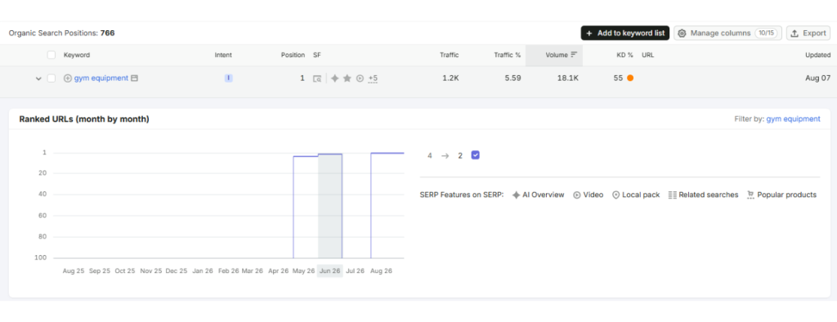
Task: Click the orange KD difficulty dot
Action: pyautogui.click(x=630, y=78)
